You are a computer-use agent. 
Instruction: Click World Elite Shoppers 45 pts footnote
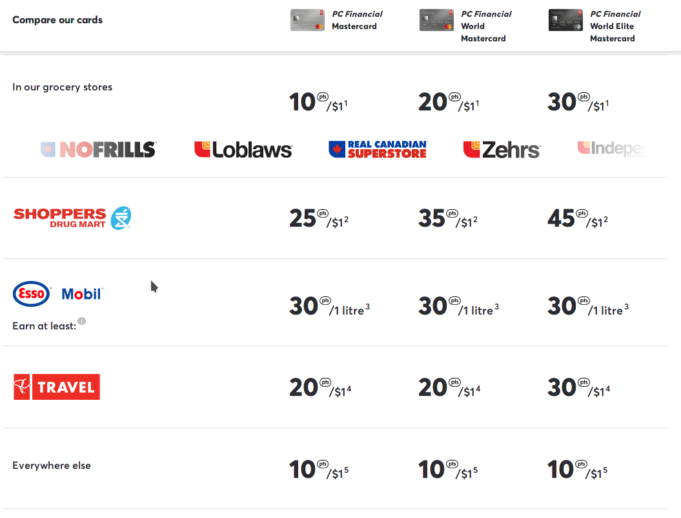point(605,220)
